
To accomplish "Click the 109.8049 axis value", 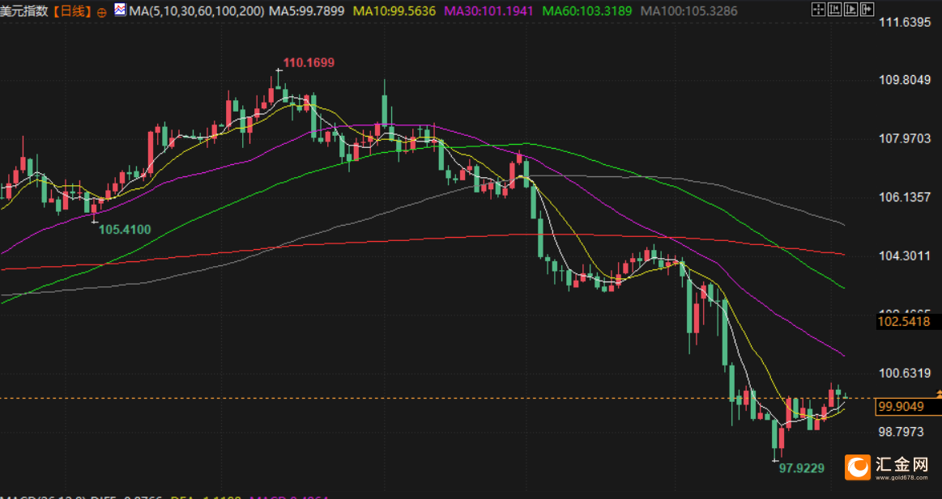I will pos(905,80).
